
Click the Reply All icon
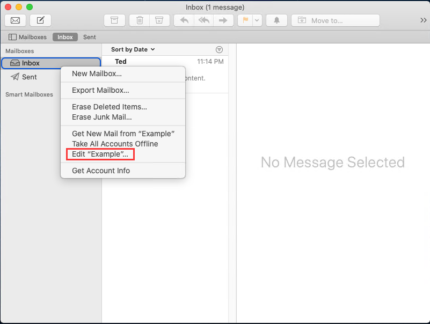203,20
